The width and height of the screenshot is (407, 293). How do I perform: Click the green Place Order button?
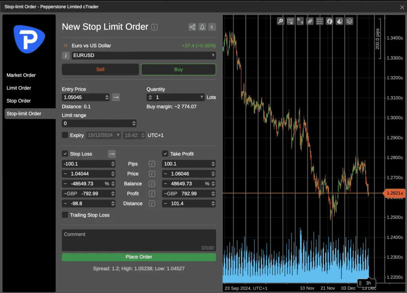point(139,257)
